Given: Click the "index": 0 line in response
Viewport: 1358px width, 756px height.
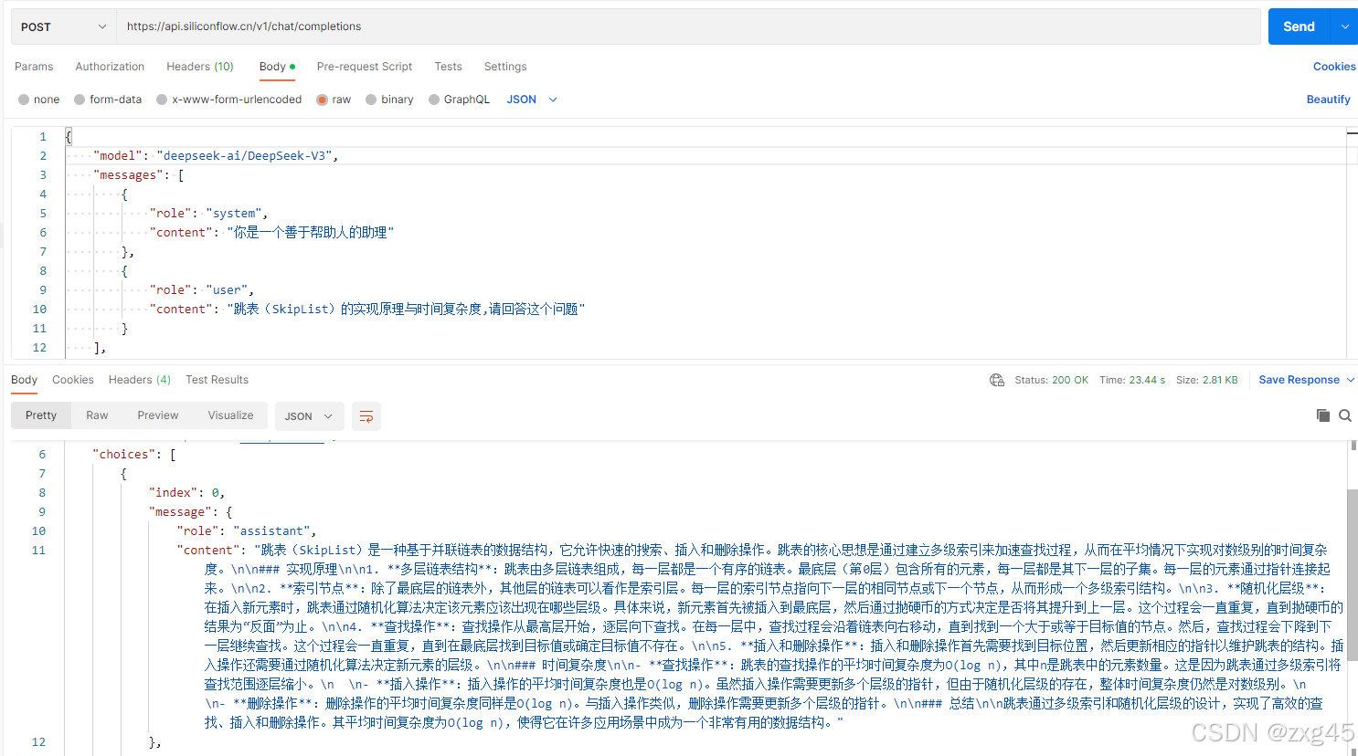Looking at the screenshot, I should (186, 493).
